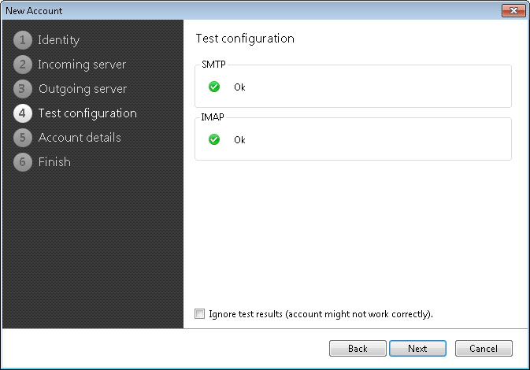Click the Next button

pos(418,349)
